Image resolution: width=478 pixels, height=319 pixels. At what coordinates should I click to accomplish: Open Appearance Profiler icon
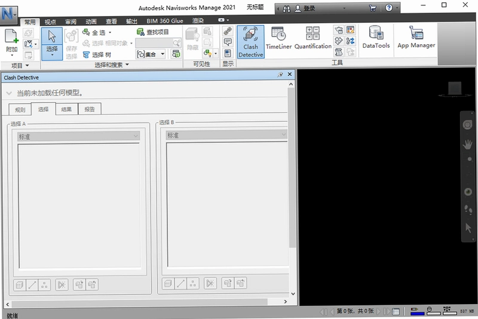pyautogui.click(x=351, y=30)
